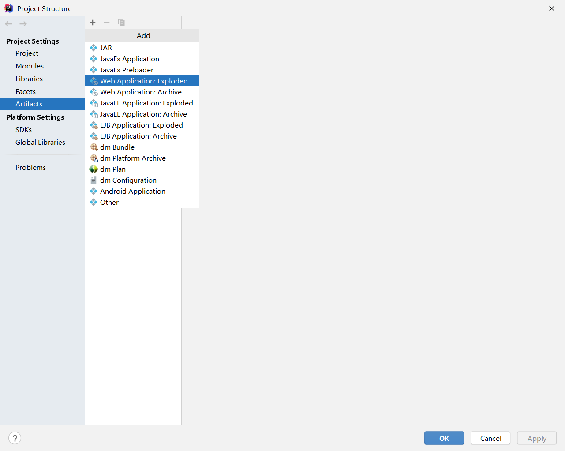Click the Copy artifact toolbar icon
This screenshot has width=565, height=451.
point(121,23)
